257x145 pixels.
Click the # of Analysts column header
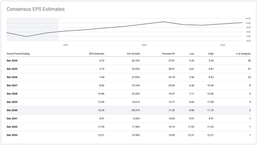tap(243, 54)
